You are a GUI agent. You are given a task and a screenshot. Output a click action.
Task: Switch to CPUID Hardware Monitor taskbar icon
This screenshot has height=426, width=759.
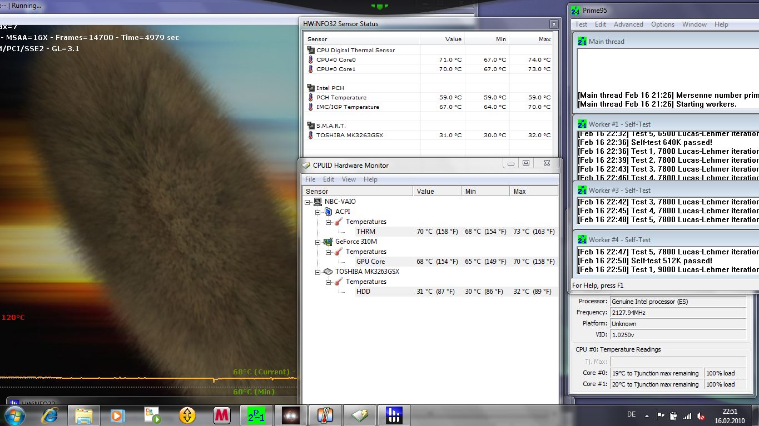click(x=360, y=415)
